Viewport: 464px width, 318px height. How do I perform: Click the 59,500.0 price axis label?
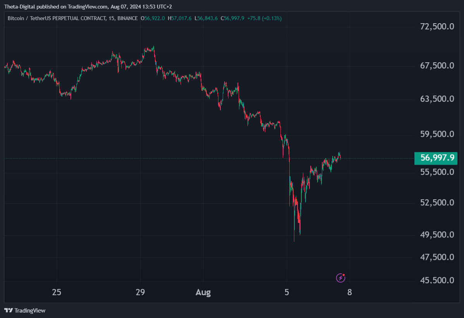click(x=437, y=134)
